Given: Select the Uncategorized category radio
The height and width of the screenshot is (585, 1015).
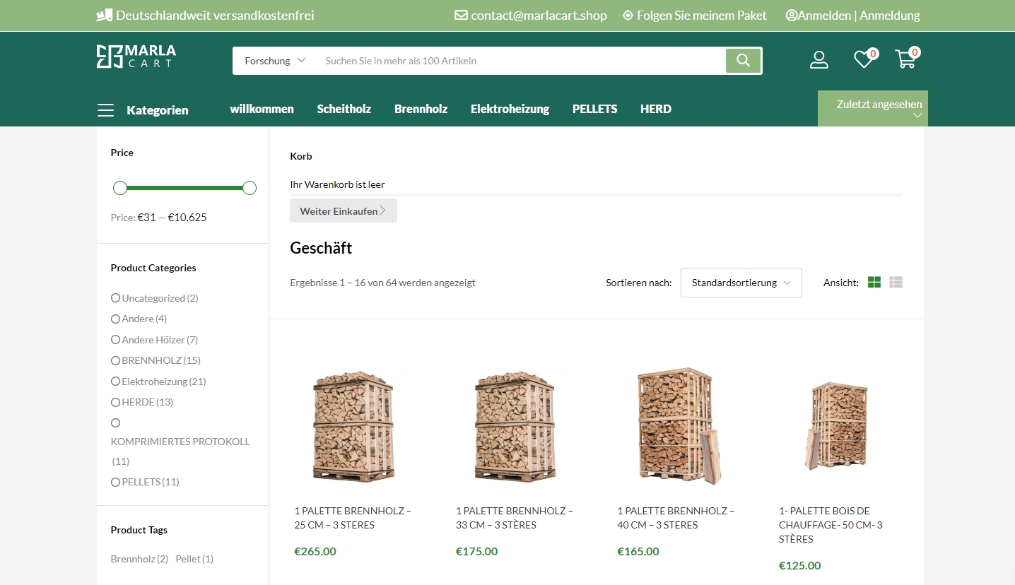Looking at the screenshot, I should point(115,298).
